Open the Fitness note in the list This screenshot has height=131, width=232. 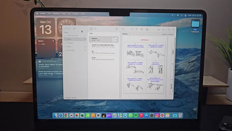coord(103,39)
